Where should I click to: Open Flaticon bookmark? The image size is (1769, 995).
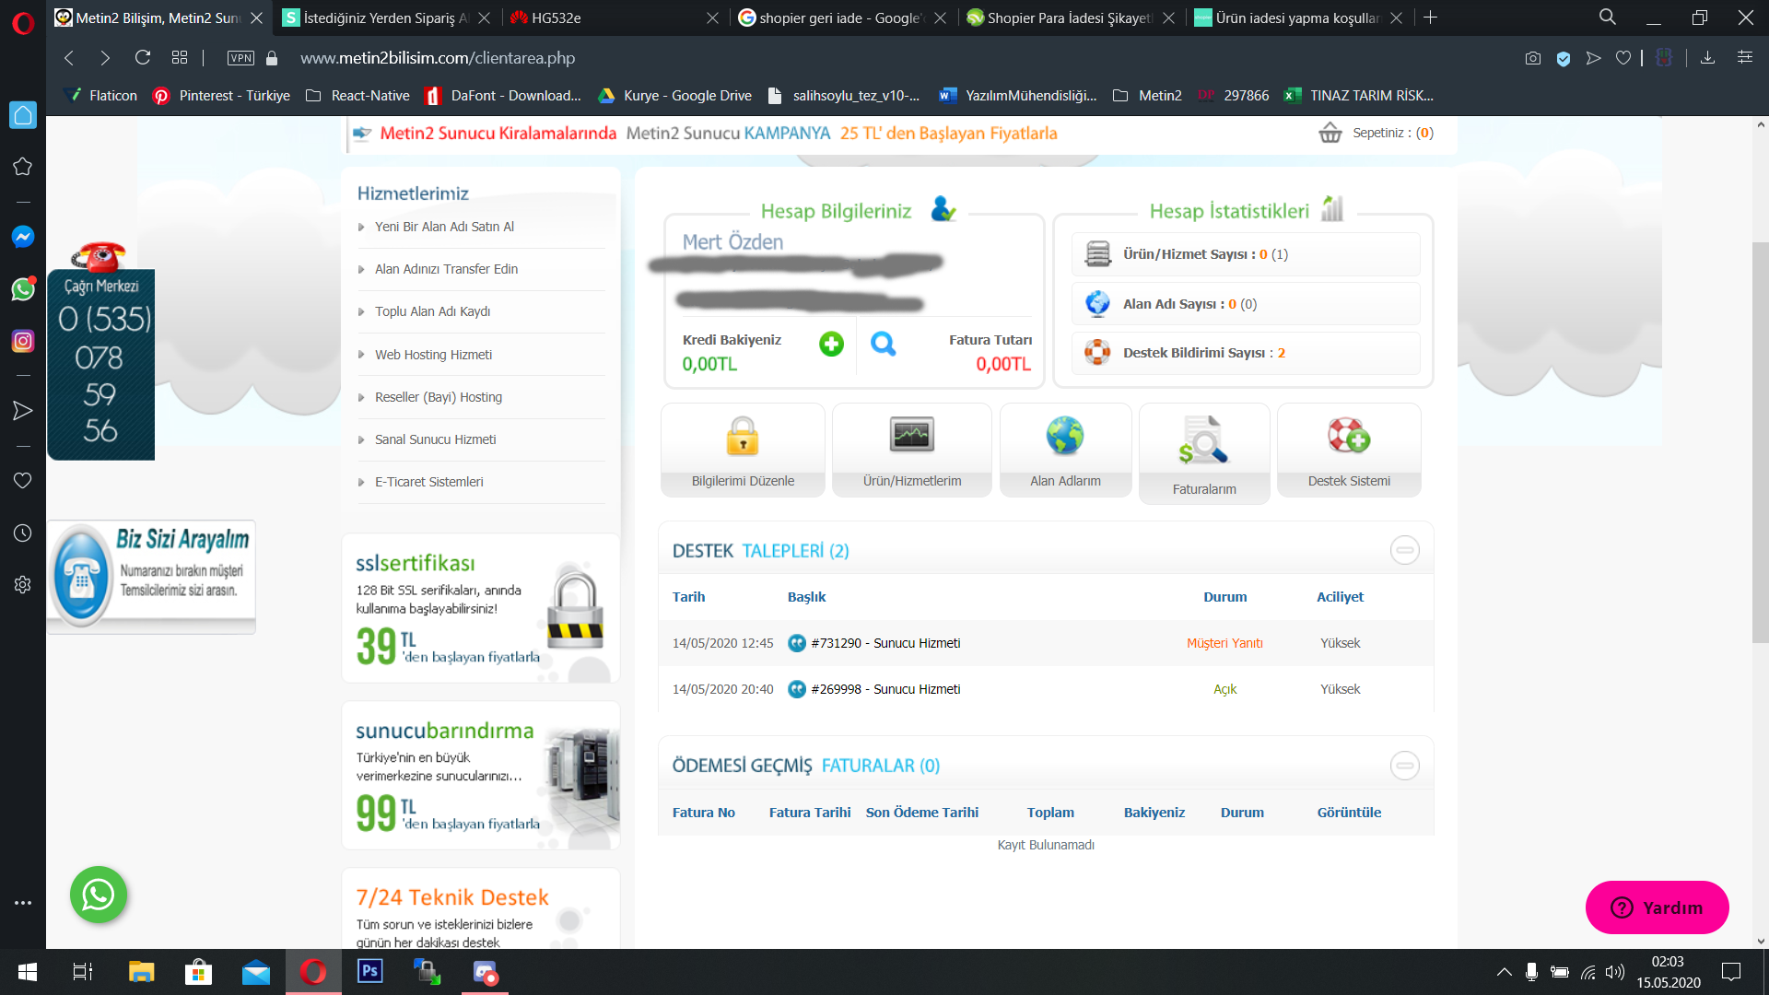100,96
